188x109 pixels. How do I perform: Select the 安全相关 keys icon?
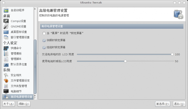6,75
